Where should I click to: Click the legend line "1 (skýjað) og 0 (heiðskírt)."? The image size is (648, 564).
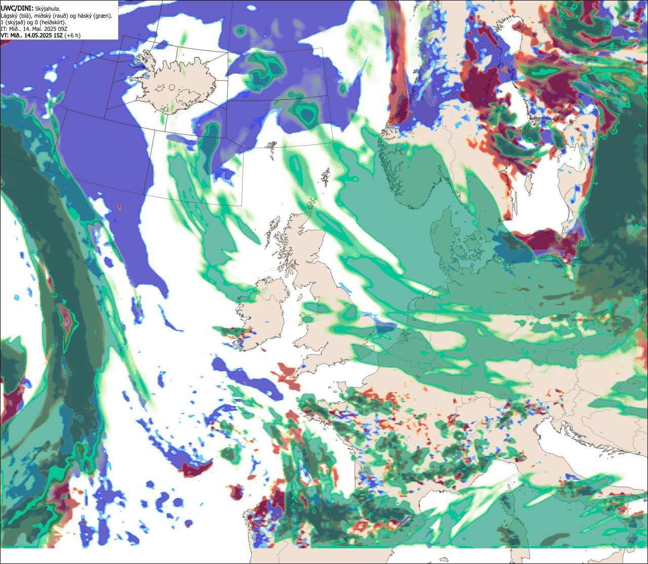33,22
